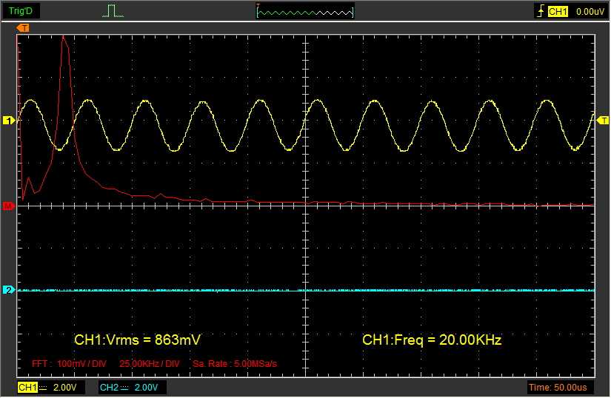611x398 pixels.
Task: Click the CH2 DC coupling symbol
Action: 124,388
